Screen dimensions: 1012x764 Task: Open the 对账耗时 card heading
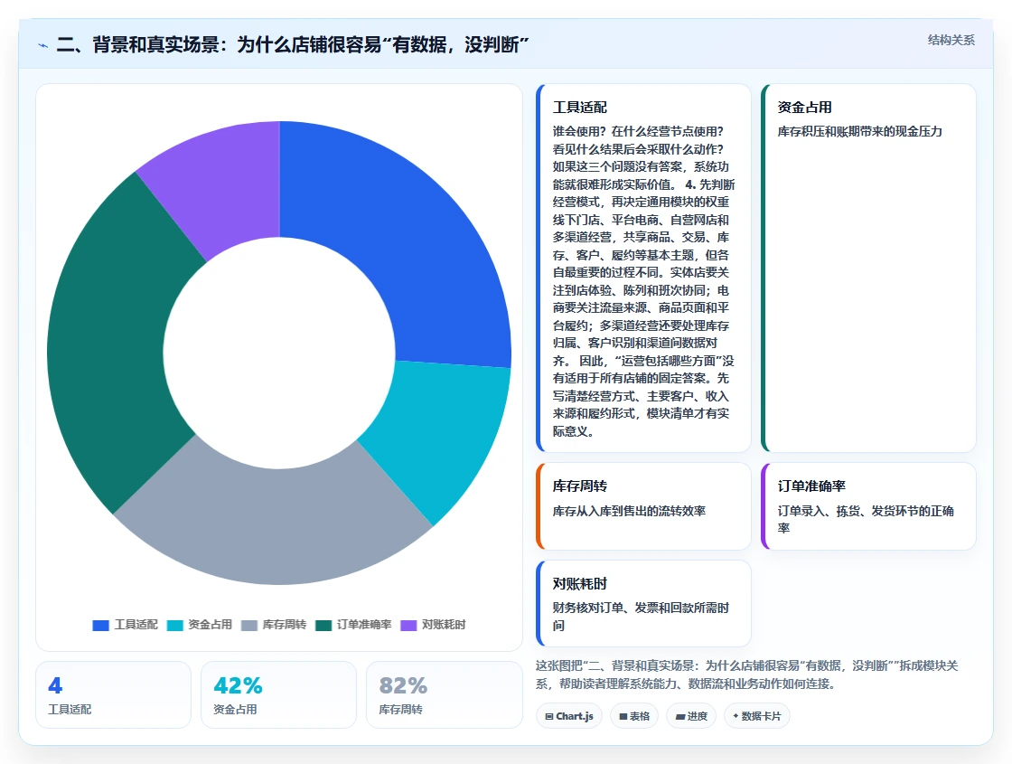579,584
